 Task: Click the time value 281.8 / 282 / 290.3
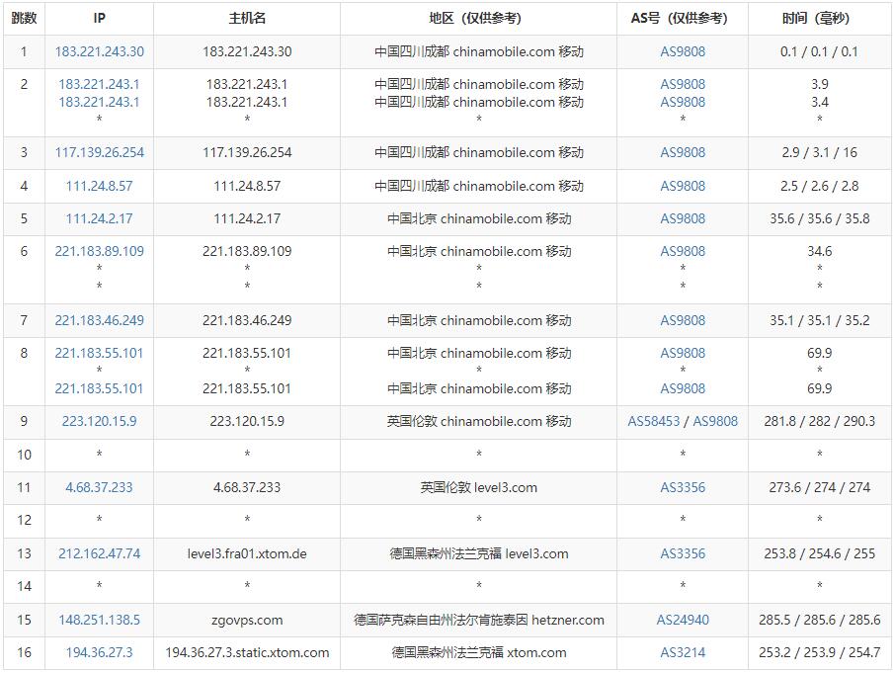coord(819,421)
